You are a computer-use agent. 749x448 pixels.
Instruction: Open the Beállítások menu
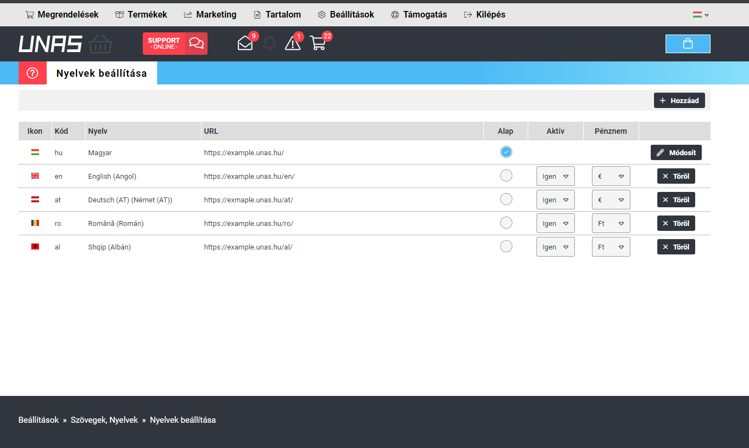(x=346, y=15)
